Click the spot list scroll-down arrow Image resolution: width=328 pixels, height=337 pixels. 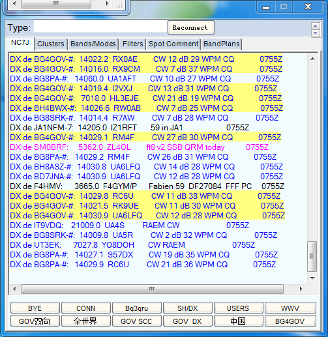click(x=312, y=278)
